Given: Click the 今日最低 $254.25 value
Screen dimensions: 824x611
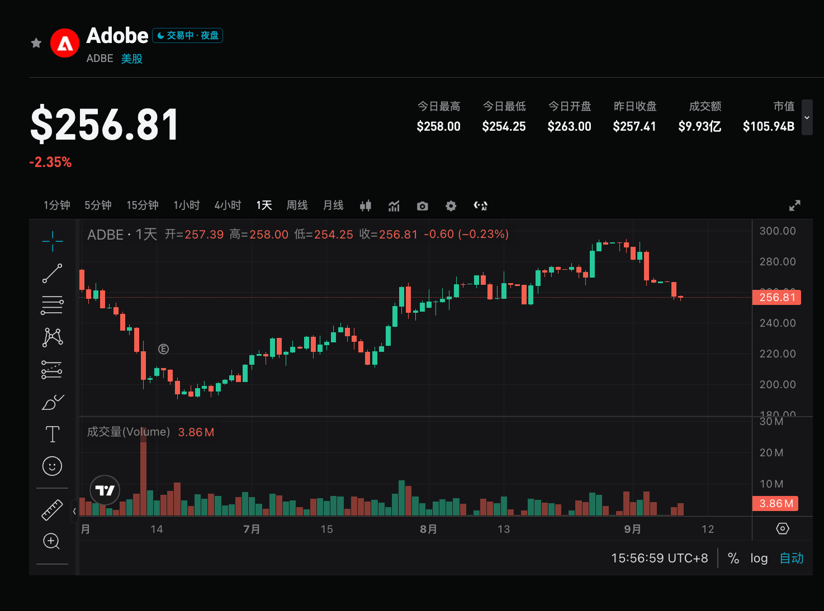Looking at the screenshot, I should click(x=504, y=126).
